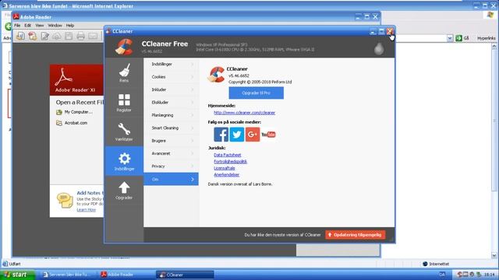The image size is (499, 280).
Task: Click Adobe Reader email envelope icon
Action: [93, 36]
